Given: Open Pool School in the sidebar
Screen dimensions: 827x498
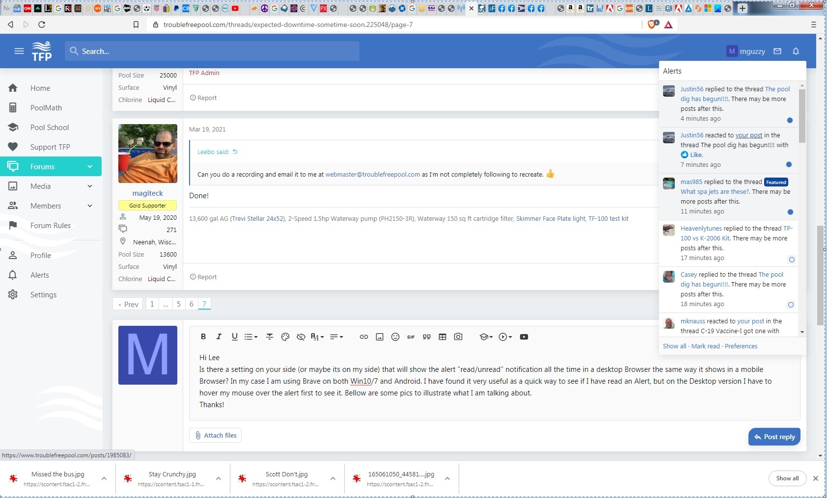Looking at the screenshot, I should point(50,127).
